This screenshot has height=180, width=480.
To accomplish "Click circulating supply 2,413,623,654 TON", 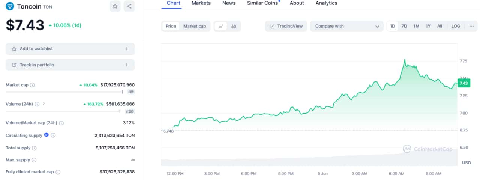I will coord(115,136).
